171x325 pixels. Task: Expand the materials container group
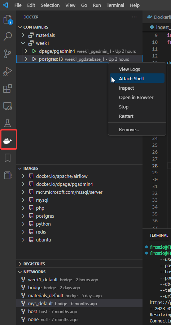pyautogui.click(x=23, y=35)
